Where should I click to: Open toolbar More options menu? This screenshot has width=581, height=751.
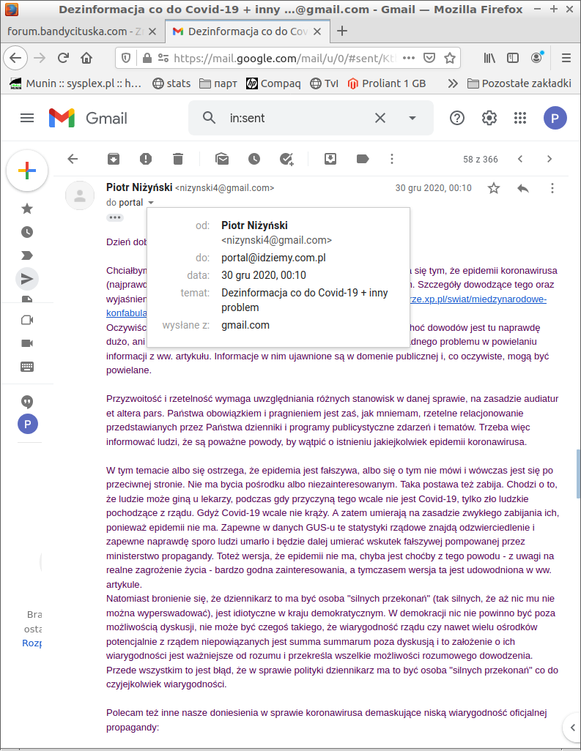pyautogui.click(x=392, y=159)
